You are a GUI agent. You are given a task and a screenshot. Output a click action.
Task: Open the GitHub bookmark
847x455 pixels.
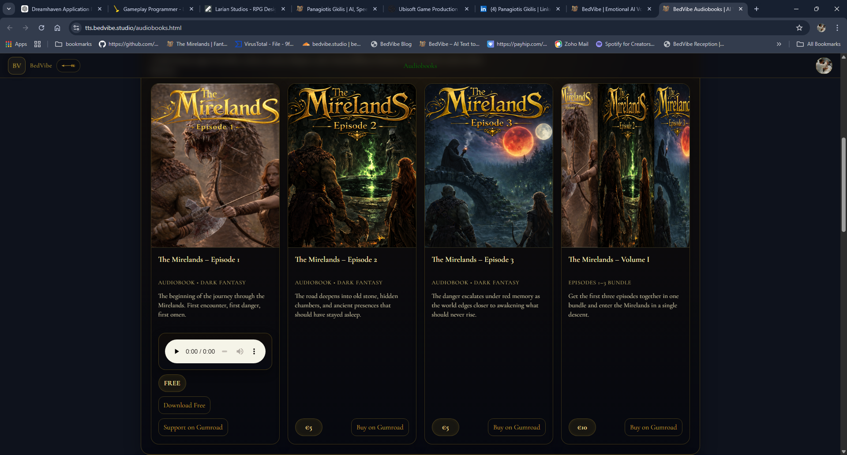(x=129, y=44)
